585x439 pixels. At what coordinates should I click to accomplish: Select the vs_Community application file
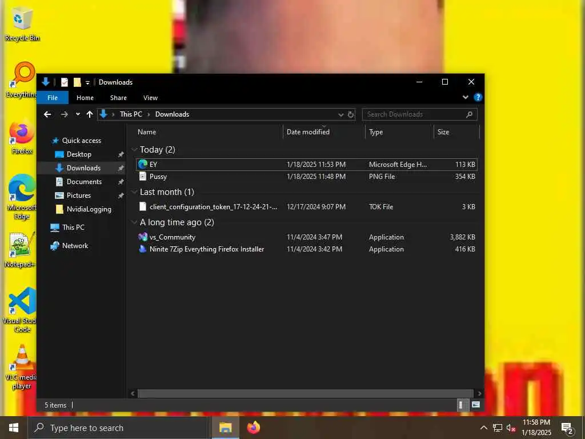(x=307, y=237)
